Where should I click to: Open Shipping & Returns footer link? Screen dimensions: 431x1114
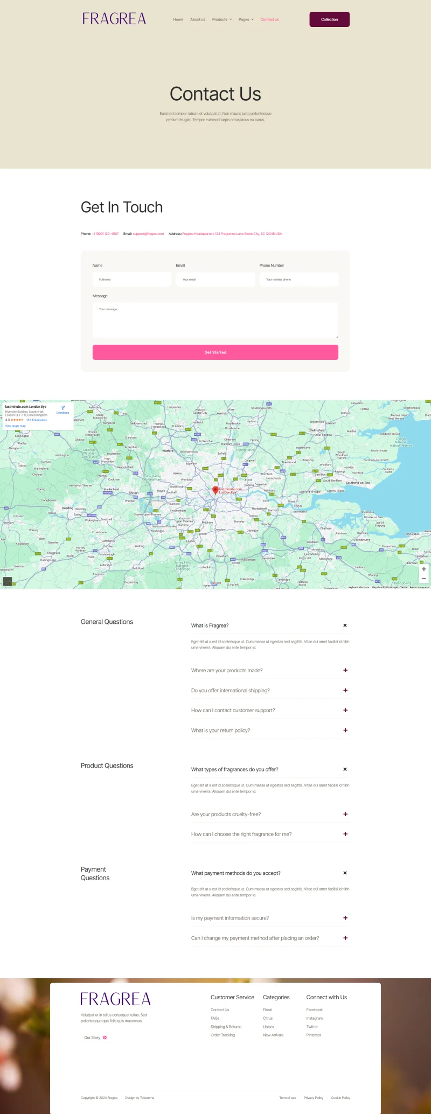coord(226,1027)
